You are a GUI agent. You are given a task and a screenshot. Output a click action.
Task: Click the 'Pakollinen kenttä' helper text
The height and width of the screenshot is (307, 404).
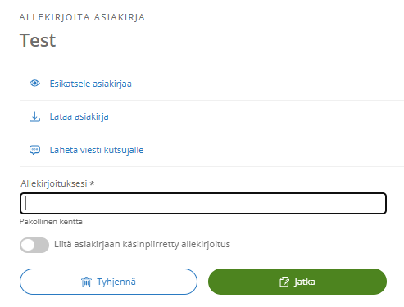tap(51, 222)
